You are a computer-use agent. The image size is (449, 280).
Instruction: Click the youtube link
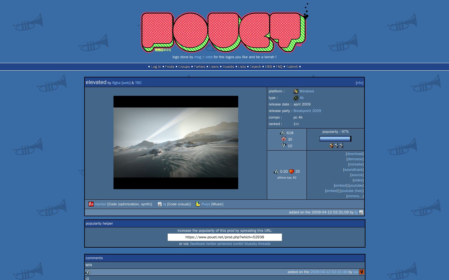point(356,185)
